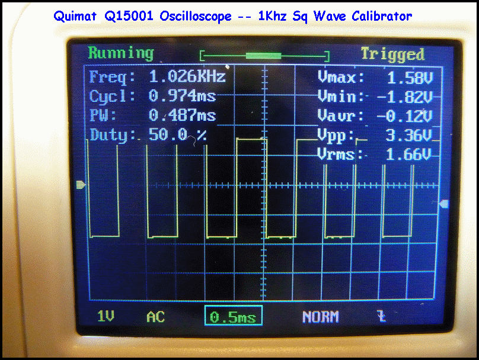Click the Vavr -0.12V measurement
This screenshot has height=360, width=479.
coord(377,115)
